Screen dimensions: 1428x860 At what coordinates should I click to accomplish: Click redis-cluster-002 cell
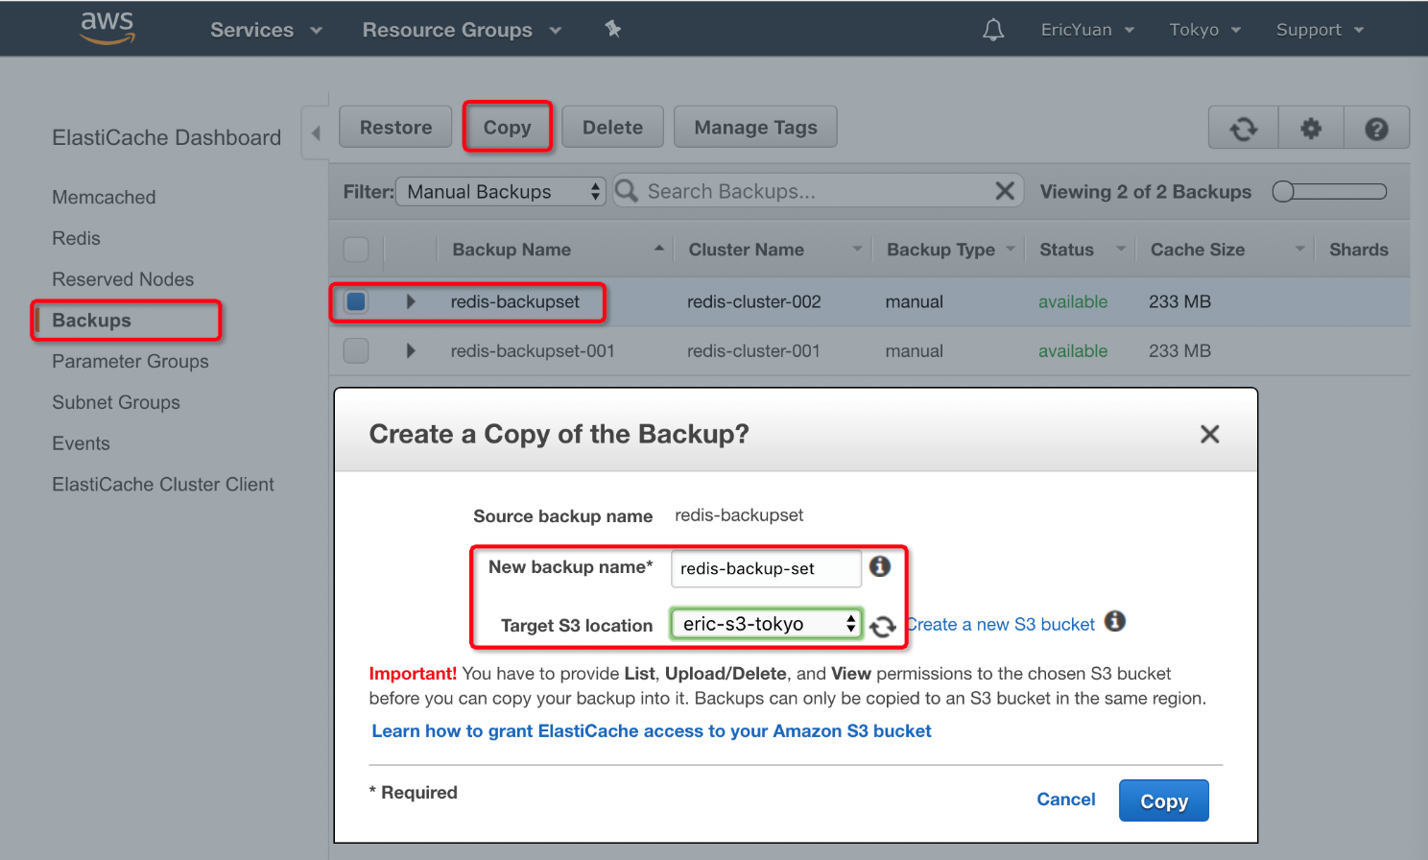pos(754,301)
